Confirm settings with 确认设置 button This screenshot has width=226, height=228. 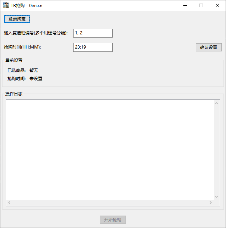(x=209, y=47)
